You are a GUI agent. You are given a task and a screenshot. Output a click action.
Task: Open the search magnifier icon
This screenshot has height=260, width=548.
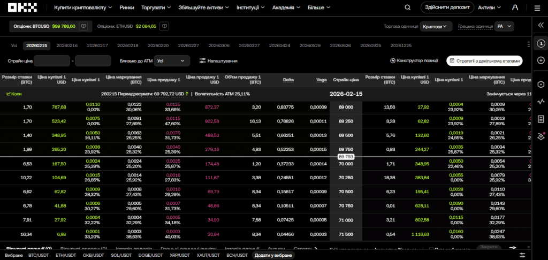407,7
